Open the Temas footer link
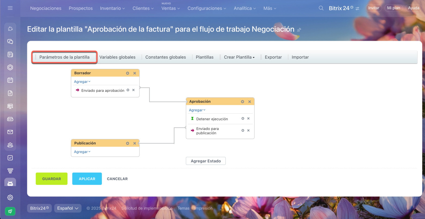 [x=183, y=208]
